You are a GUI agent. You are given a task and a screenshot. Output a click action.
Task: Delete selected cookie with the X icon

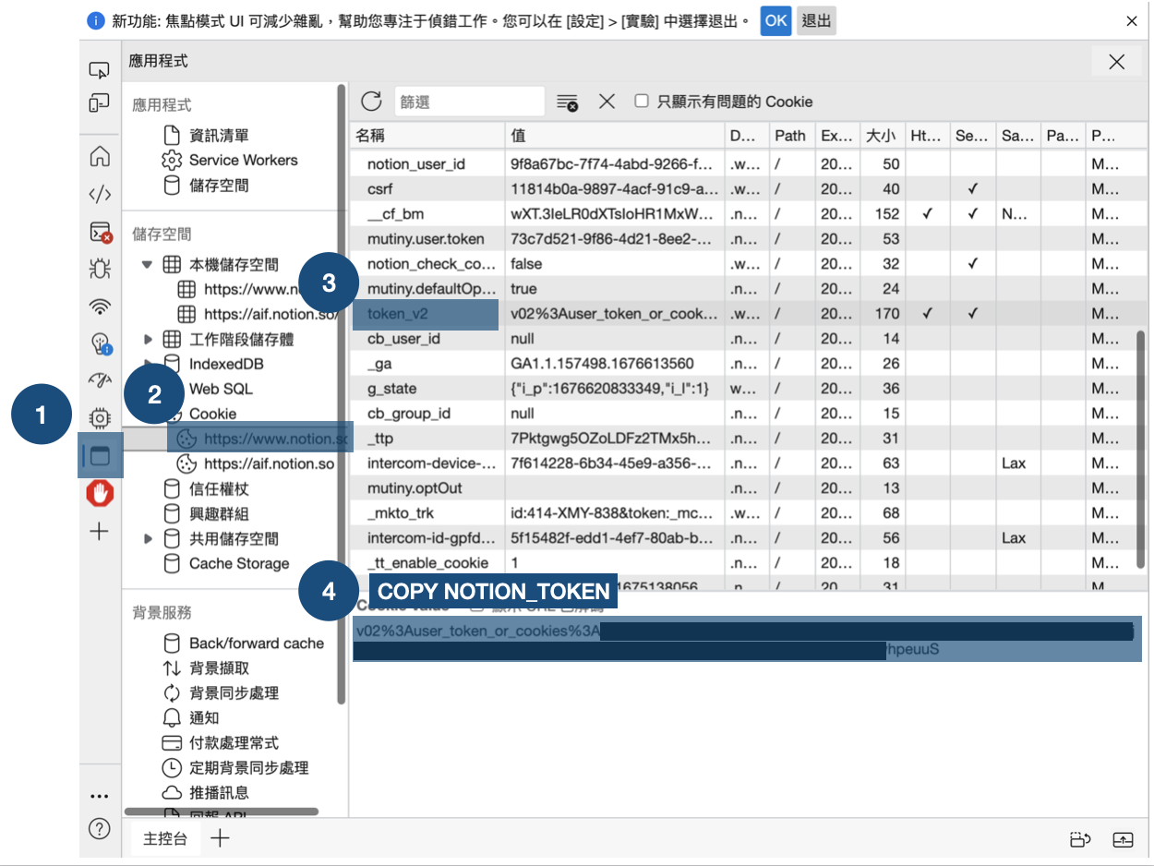tap(607, 102)
